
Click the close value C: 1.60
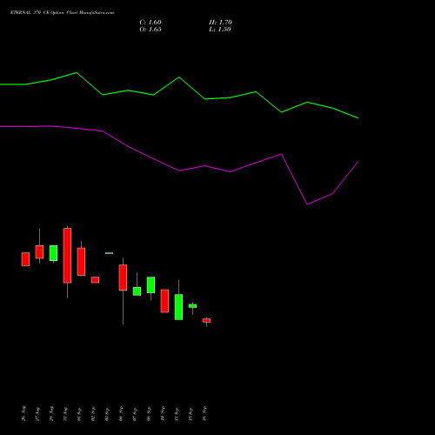[151, 23]
